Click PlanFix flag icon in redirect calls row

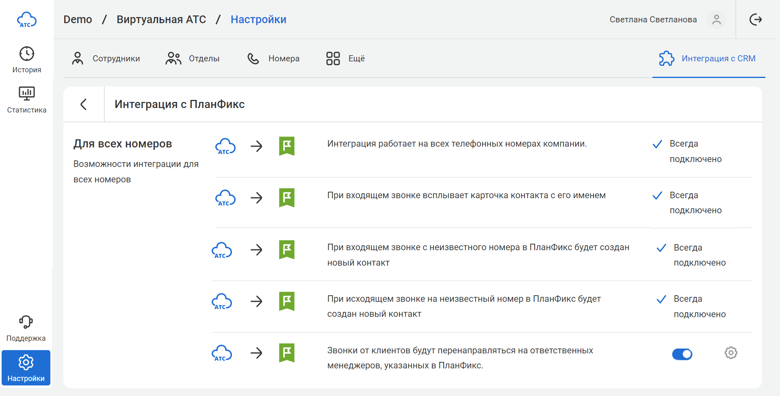coord(287,353)
